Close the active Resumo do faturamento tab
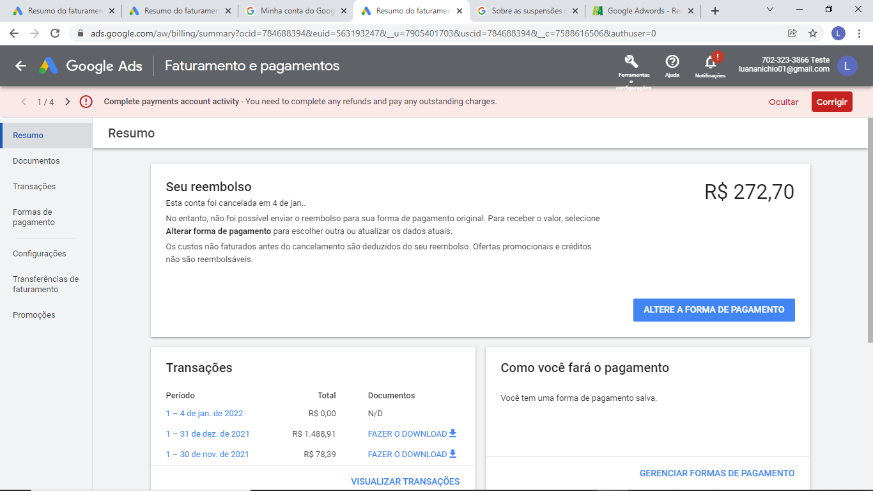 tap(459, 11)
